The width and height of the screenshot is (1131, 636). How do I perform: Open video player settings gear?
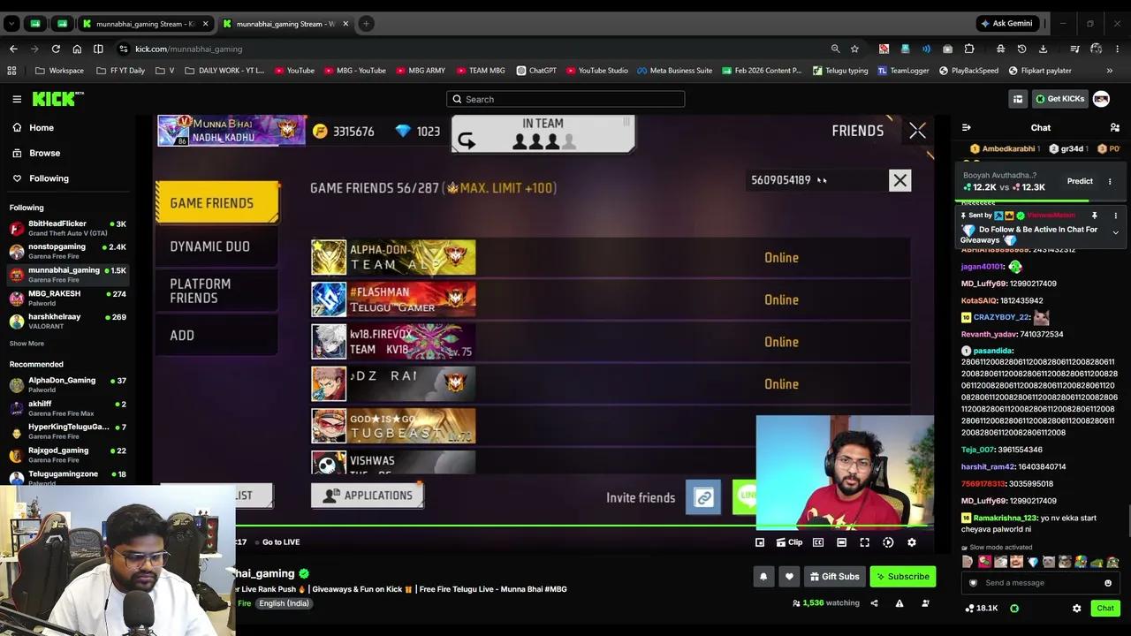click(912, 542)
